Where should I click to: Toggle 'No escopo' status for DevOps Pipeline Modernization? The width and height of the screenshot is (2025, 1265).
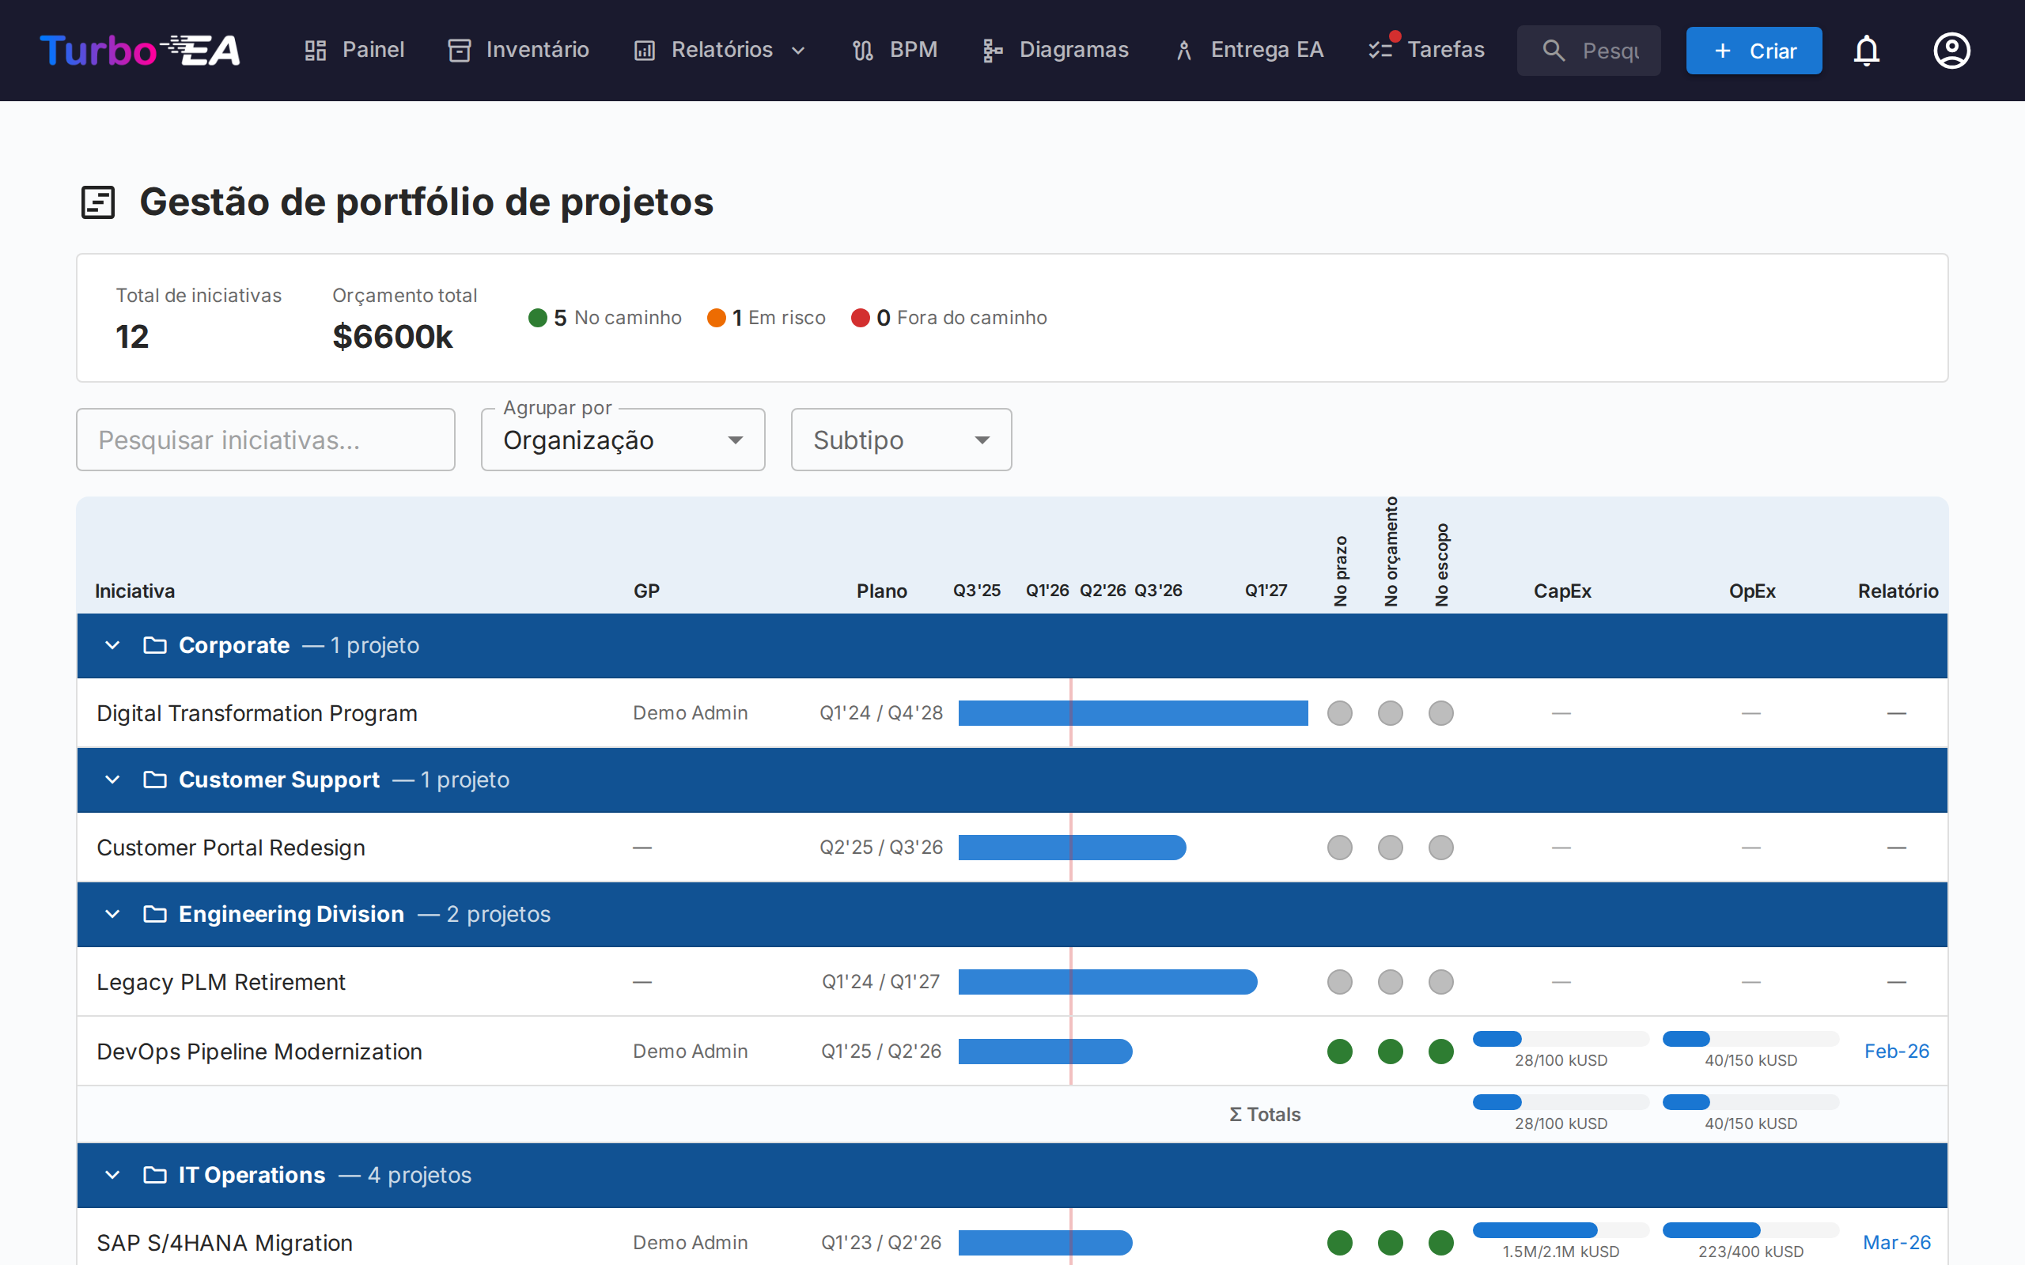click(1440, 1051)
